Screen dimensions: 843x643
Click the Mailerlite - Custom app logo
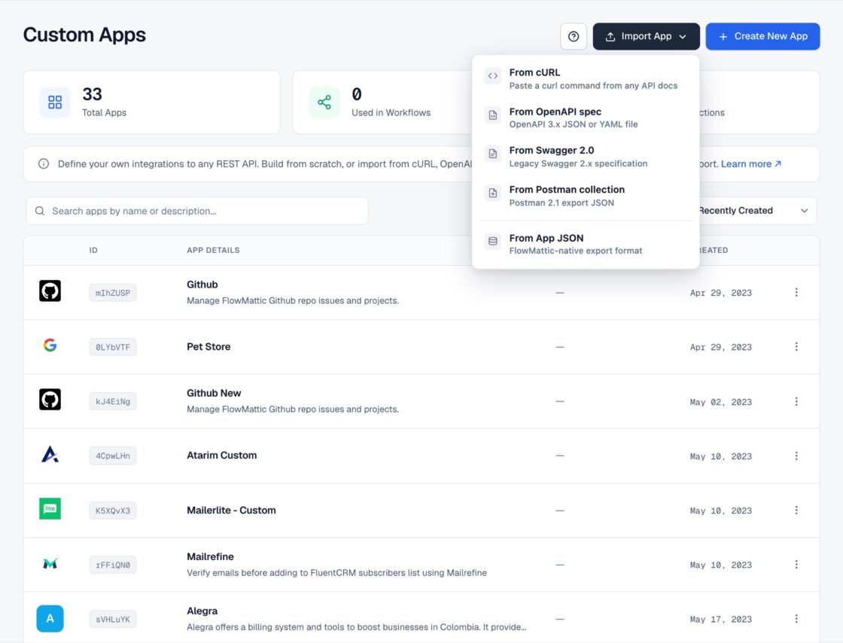tap(50, 508)
